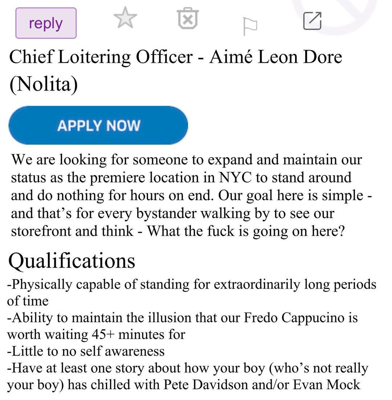392x400 pixels.
Task: Click the "Little to no self awareness" line
Action: point(86,351)
